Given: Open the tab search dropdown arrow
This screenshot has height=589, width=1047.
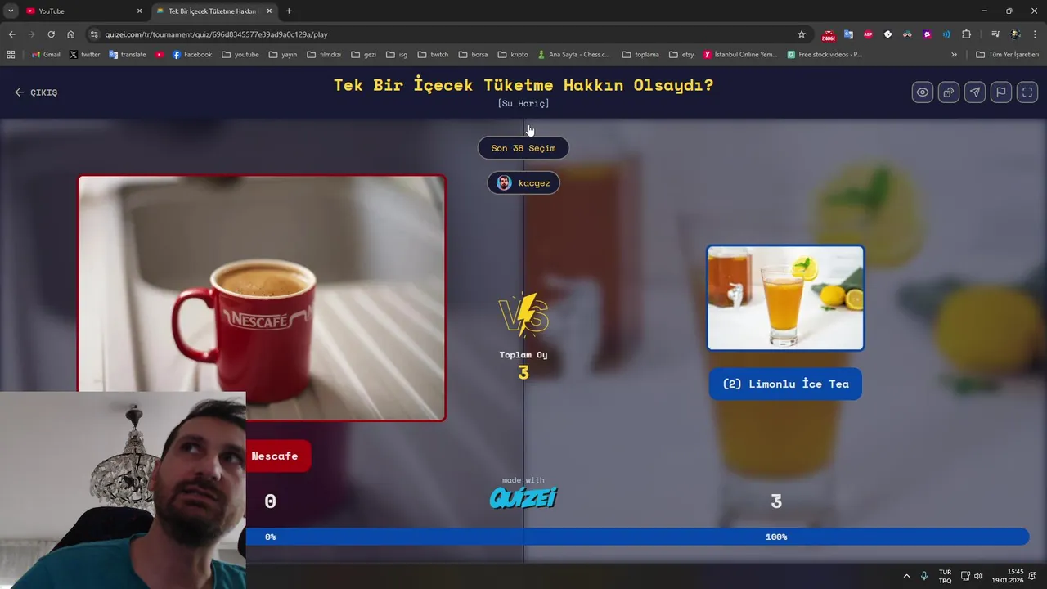Looking at the screenshot, I should 11,11.
